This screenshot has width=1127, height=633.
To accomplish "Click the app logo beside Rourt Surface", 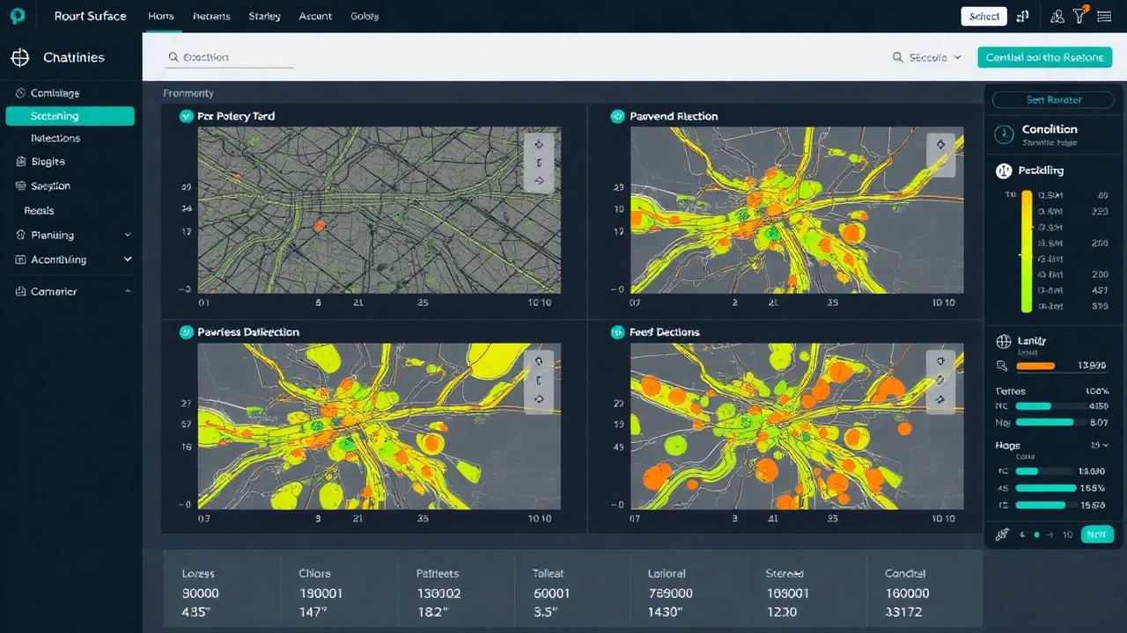I will click(x=18, y=16).
